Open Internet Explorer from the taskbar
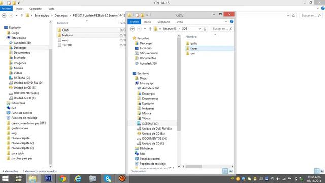 (x=78, y=178)
